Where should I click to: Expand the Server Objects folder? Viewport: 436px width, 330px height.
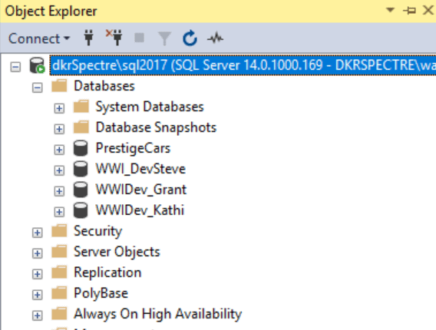(x=38, y=253)
